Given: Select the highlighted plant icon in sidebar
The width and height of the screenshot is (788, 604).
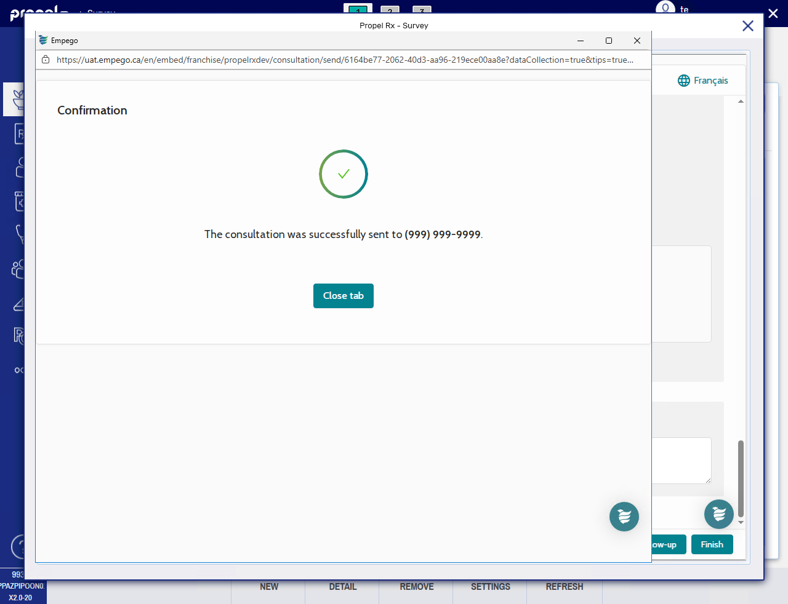Looking at the screenshot, I should (17, 99).
